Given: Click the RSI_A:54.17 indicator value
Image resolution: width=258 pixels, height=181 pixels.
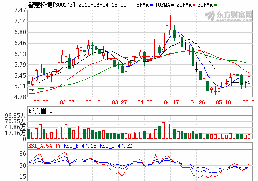Looking at the screenshot, I should pos(44,146).
